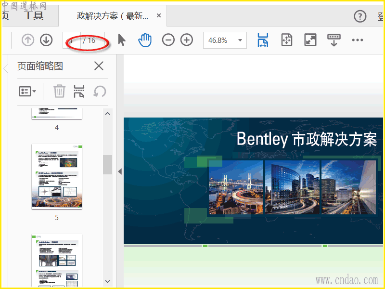Select the fit width scrolling mode icon
The image size is (385, 289).
click(x=263, y=40)
